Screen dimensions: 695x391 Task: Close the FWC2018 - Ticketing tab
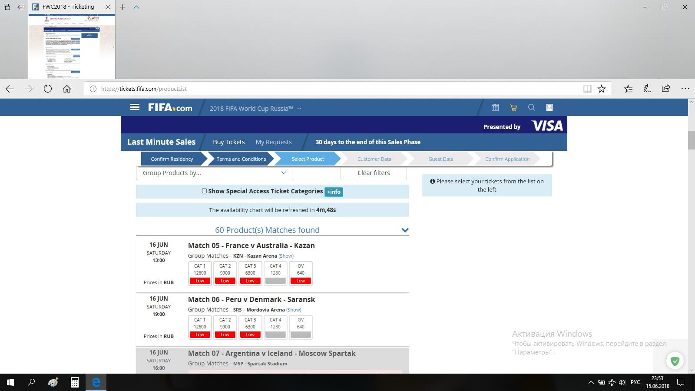pos(108,7)
